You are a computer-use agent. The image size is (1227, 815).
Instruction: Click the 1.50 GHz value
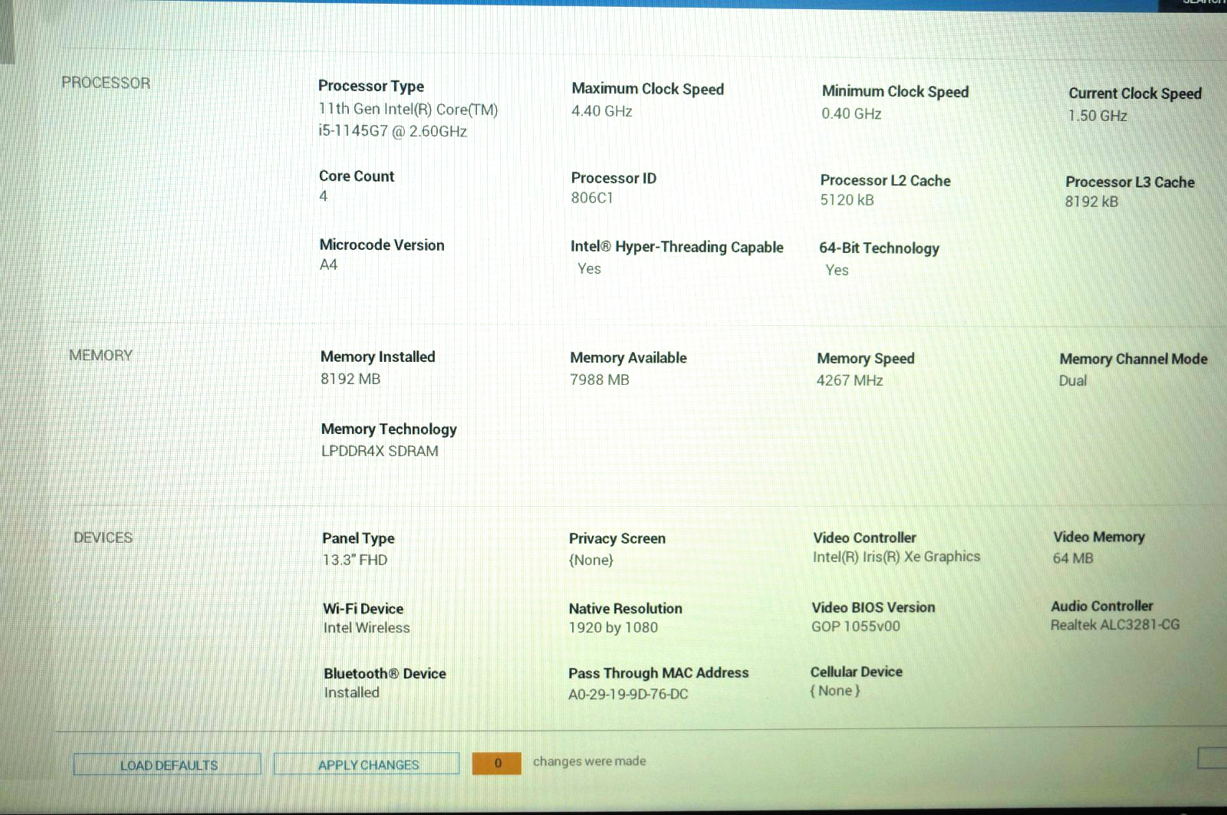1097,116
